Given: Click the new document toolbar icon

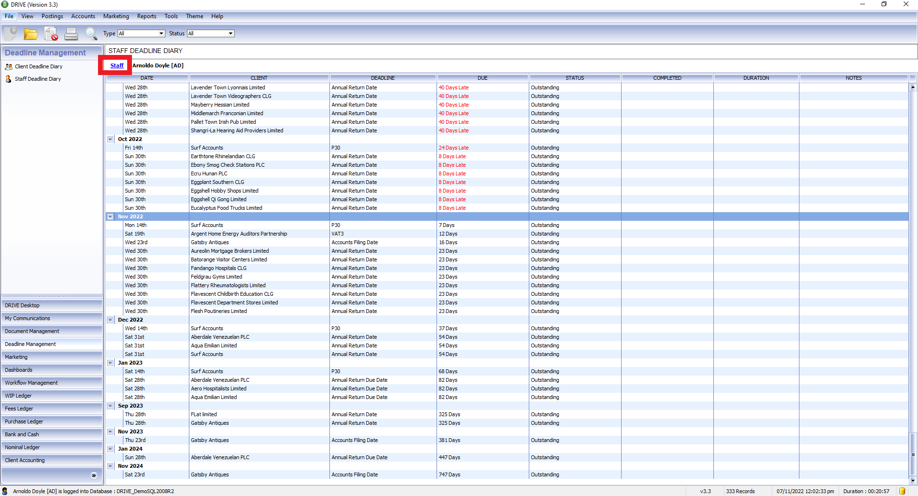Looking at the screenshot, I should point(11,33).
